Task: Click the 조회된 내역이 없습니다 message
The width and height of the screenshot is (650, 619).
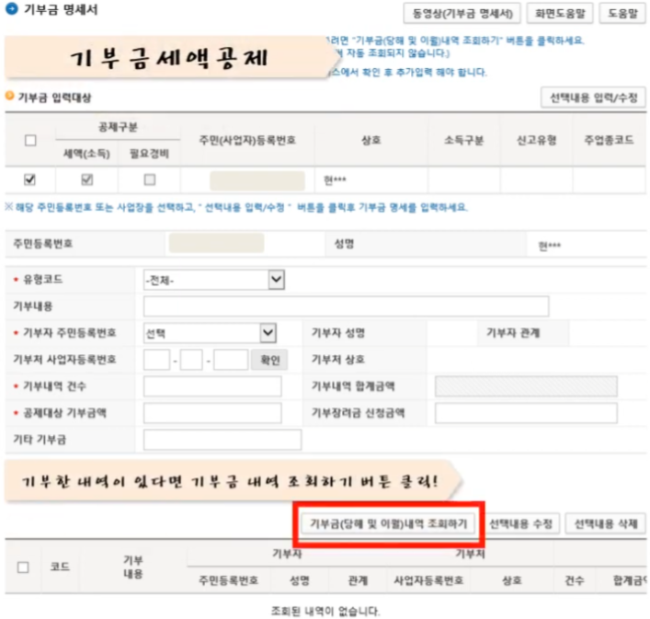Action: tap(325, 611)
